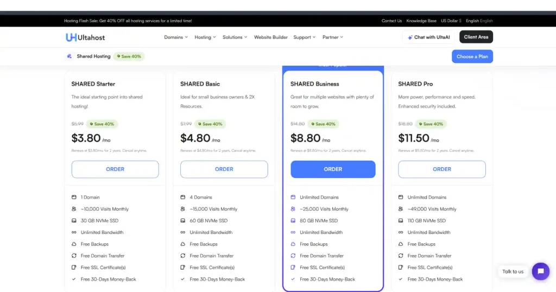Click the storage icon beside 30 GB NVMe SSD

(x=74, y=220)
